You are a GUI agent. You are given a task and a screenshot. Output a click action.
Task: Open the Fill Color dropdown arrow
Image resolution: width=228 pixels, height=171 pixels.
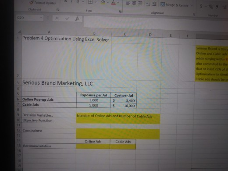108,2
